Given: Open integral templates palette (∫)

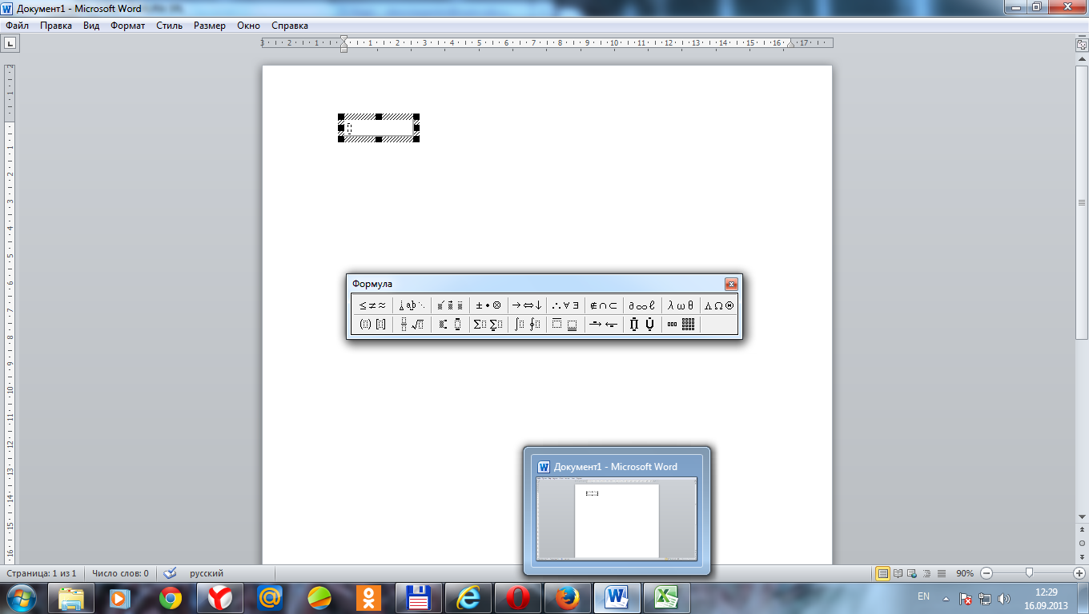Looking at the screenshot, I should (x=527, y=324).
